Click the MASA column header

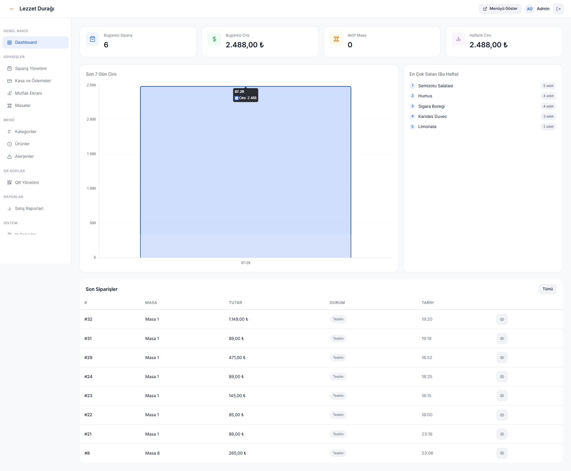(x=151, y=303)
